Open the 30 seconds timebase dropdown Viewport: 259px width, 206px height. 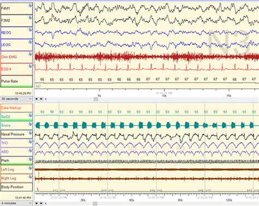(16, 99)
